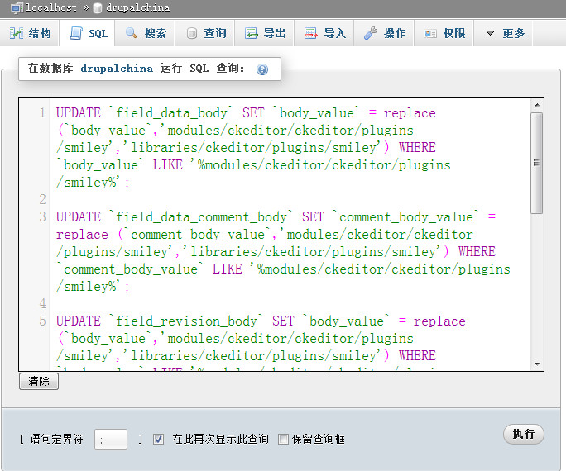
Task: Click scroll-down arrow of SQL editor
Action: 537,364
